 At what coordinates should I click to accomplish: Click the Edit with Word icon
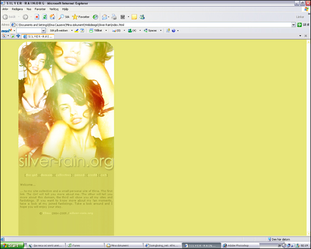click(123, 17)
